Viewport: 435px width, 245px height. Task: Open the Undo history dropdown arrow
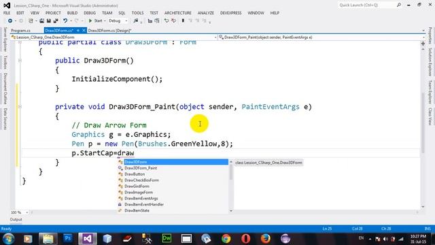click(x=71, y=21)
